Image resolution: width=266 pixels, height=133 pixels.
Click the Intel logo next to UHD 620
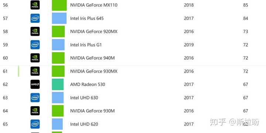(35, 124)
